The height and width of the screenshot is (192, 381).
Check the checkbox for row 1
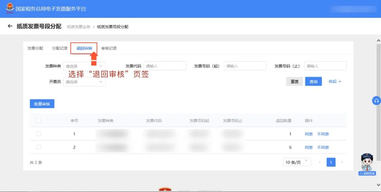coord(39,134)
